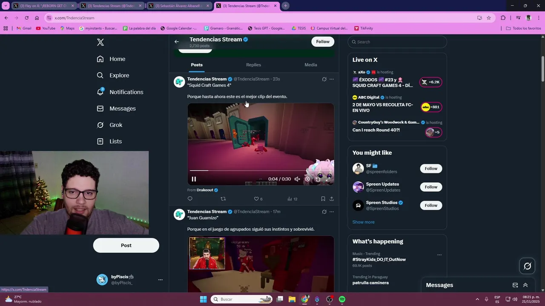Open new browser tab plus button
This screenshot has width=545, height=306.
click(285, 6)
